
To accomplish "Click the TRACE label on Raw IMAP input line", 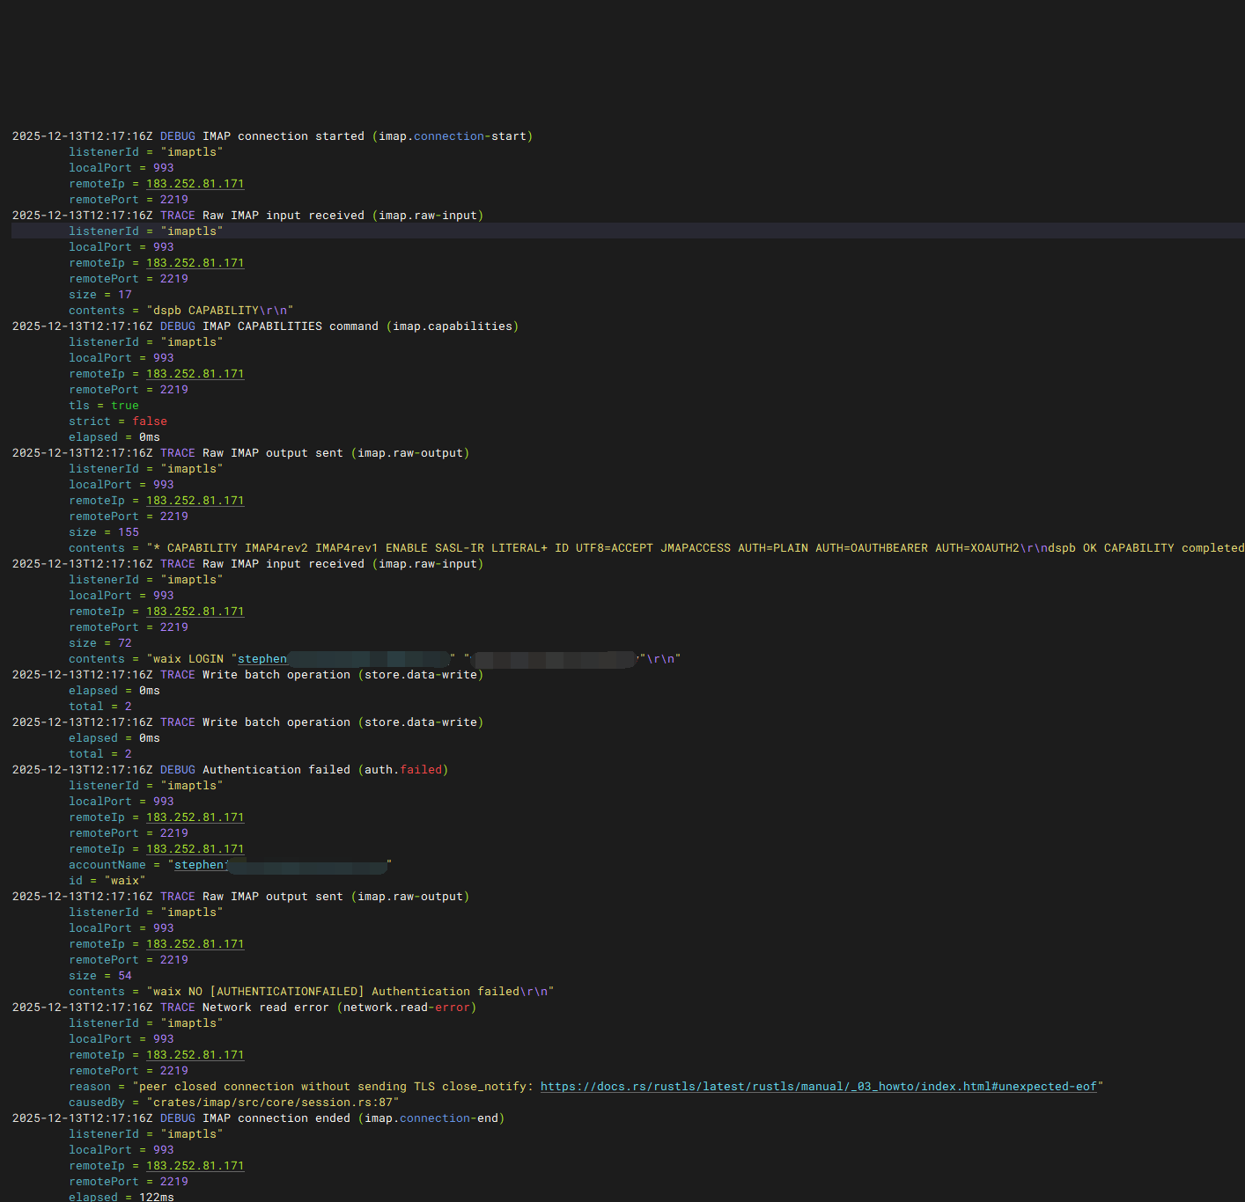I will pos(177,215).
